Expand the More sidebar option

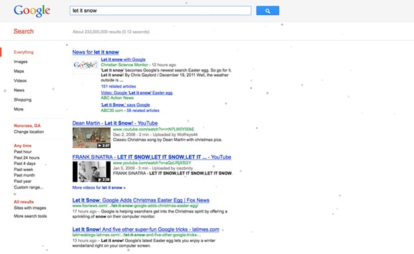(x=19, y=109)
